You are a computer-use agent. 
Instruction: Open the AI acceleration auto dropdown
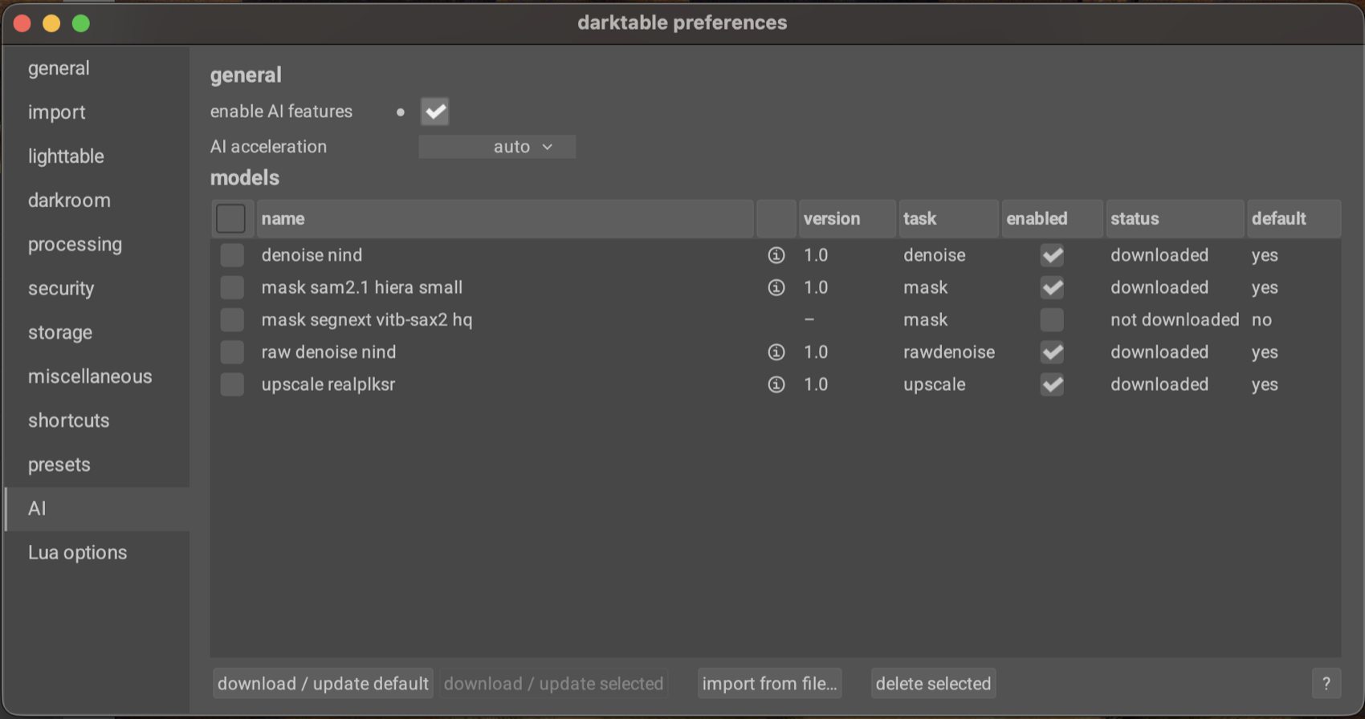pos(497,147)
